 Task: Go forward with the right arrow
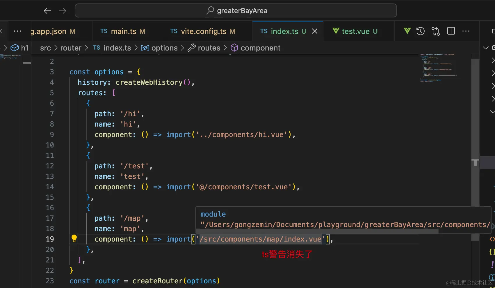tap(63, 11)
